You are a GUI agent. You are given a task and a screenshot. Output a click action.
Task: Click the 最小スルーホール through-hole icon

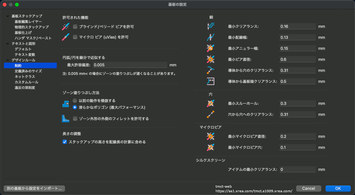click(x=211, y=103)
